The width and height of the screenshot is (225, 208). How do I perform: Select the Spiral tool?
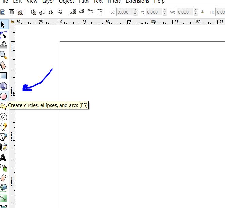click(3, 117)
